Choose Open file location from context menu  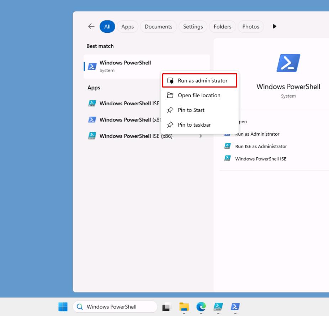click(199, 95)
